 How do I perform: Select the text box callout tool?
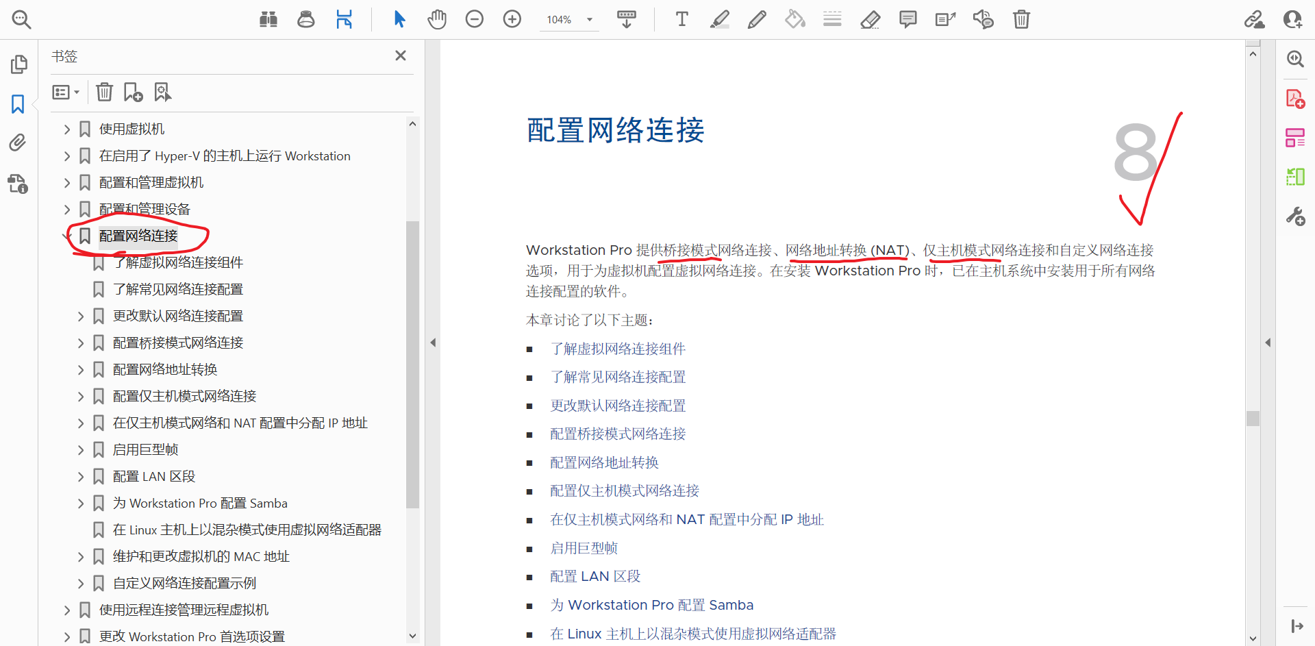click(945, 19)
